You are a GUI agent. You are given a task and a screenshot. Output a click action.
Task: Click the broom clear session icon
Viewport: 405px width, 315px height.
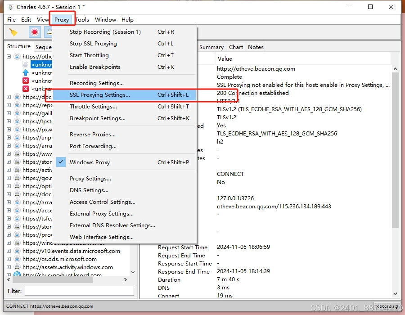pos(13,32)
